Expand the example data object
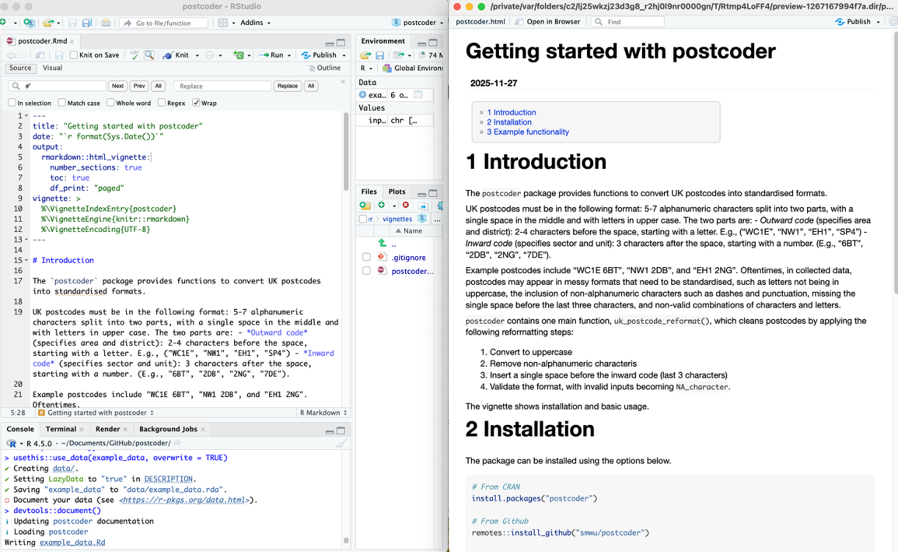This screenshot has width=898, height=552. [x=362, y=95]
